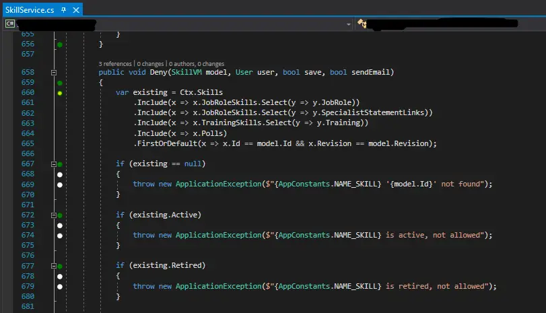Click the white coverage dot on line 668

pyautogui.click(x=60, y=174)
